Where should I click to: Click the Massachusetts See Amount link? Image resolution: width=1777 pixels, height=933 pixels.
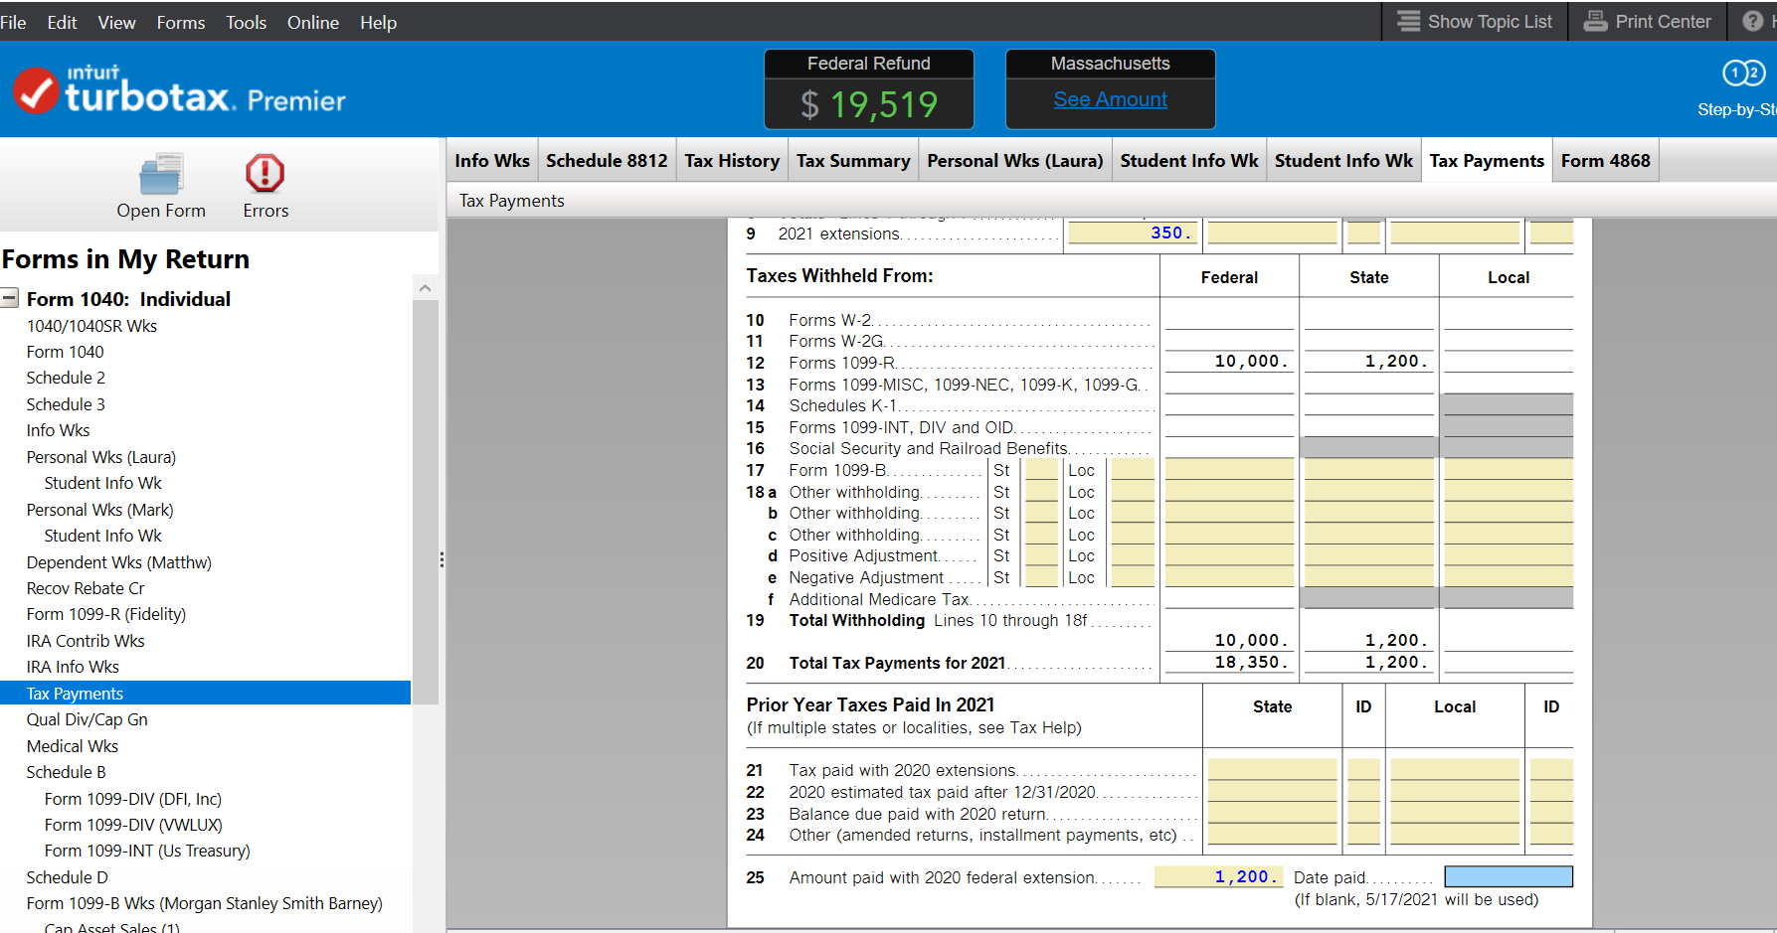tap(1110, 99)
